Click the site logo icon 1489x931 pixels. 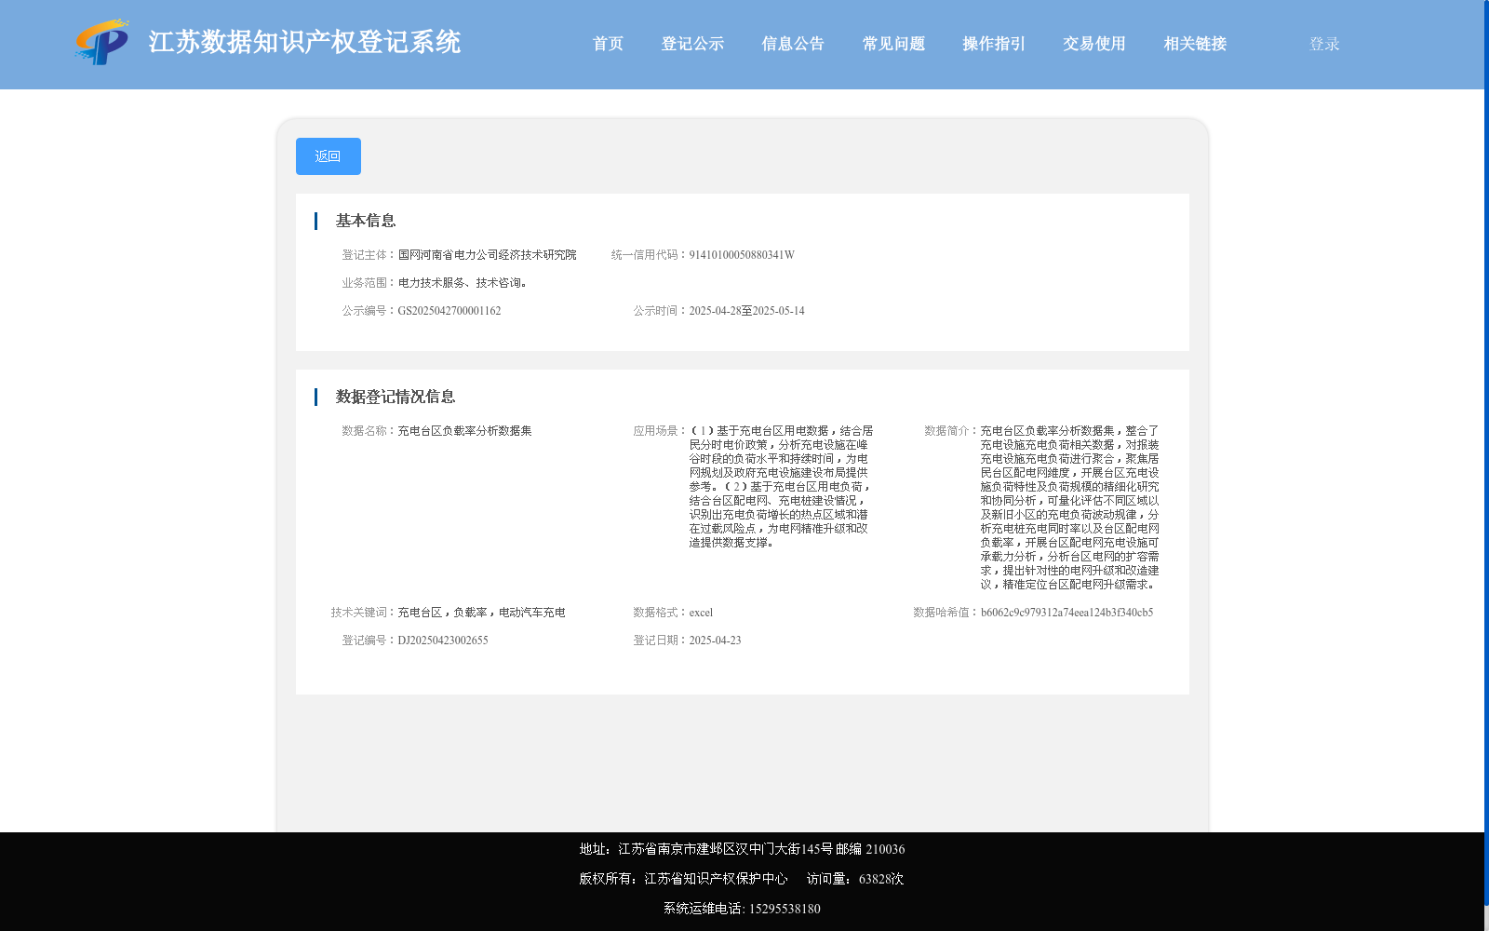coord(102,42)
